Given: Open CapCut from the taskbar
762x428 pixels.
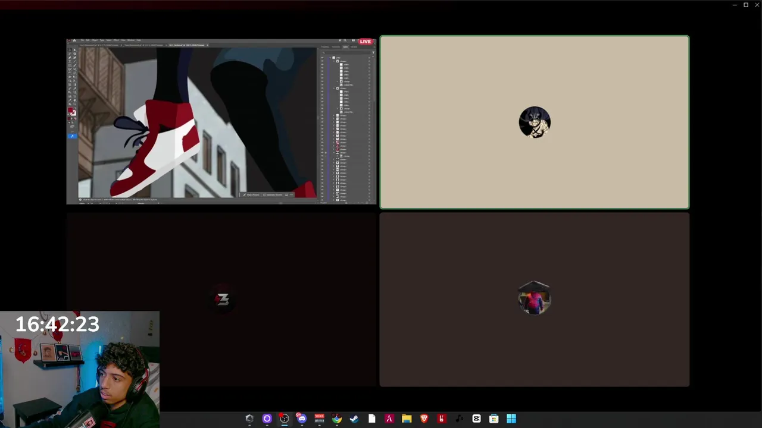Looking at the screenshot, I should [x=476, y=418].
